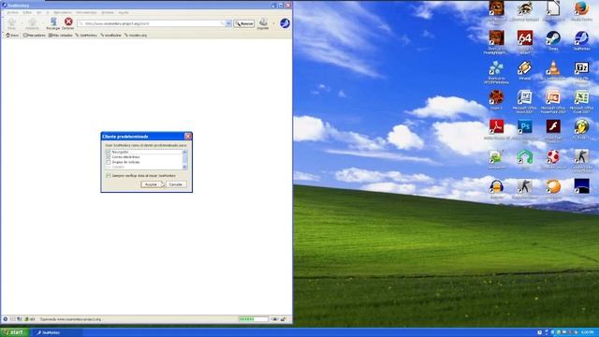
Task: Open the SeaMonkey bookmark in bookmarks toolbar
Action: coord(86,36)
